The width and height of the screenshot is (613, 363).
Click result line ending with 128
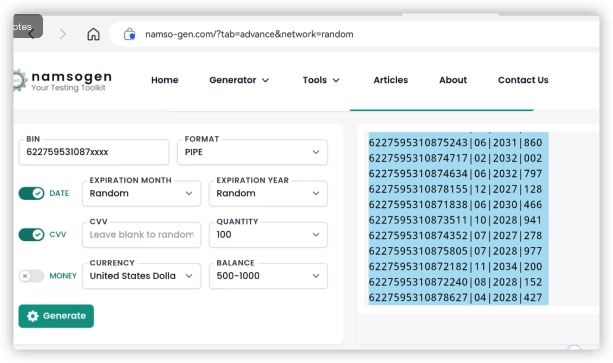point(455,189)
